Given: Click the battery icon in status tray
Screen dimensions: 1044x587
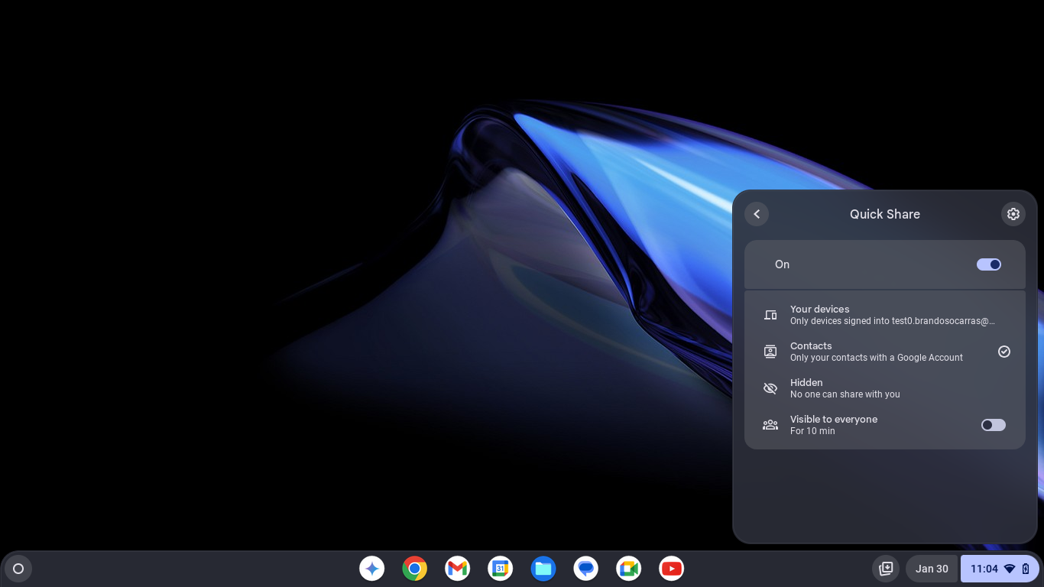Looking at the screenshot, I should pyautogui.click(x=1026, y=569).
